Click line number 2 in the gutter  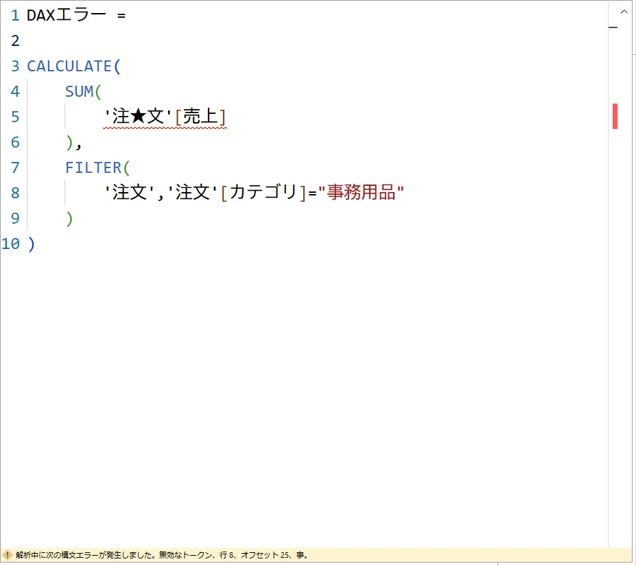coord(15,40)
